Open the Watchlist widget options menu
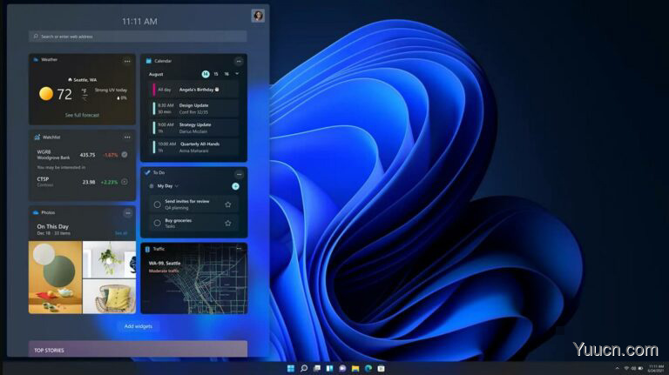This screenshot has width=669, height=375. (127, 137)
